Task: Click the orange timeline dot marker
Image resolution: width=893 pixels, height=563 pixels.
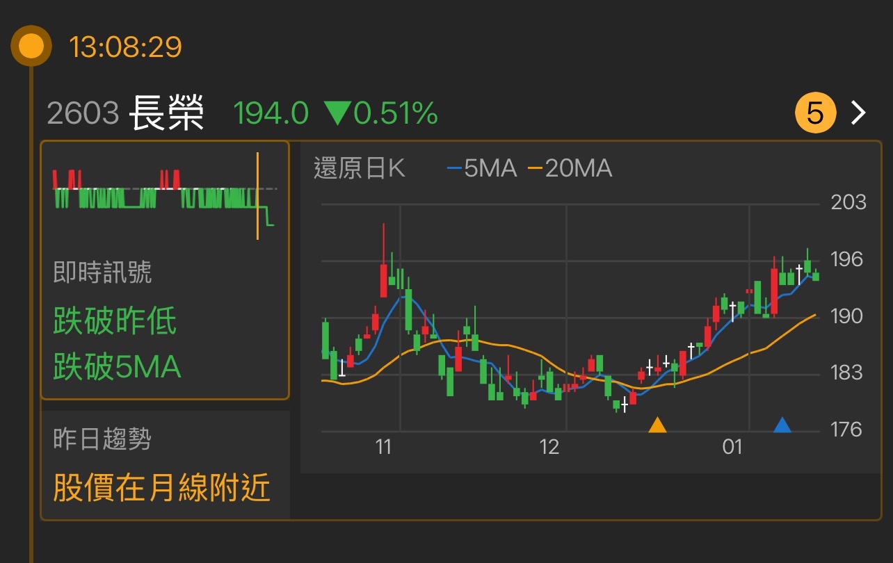Action: tap(31, 47)
